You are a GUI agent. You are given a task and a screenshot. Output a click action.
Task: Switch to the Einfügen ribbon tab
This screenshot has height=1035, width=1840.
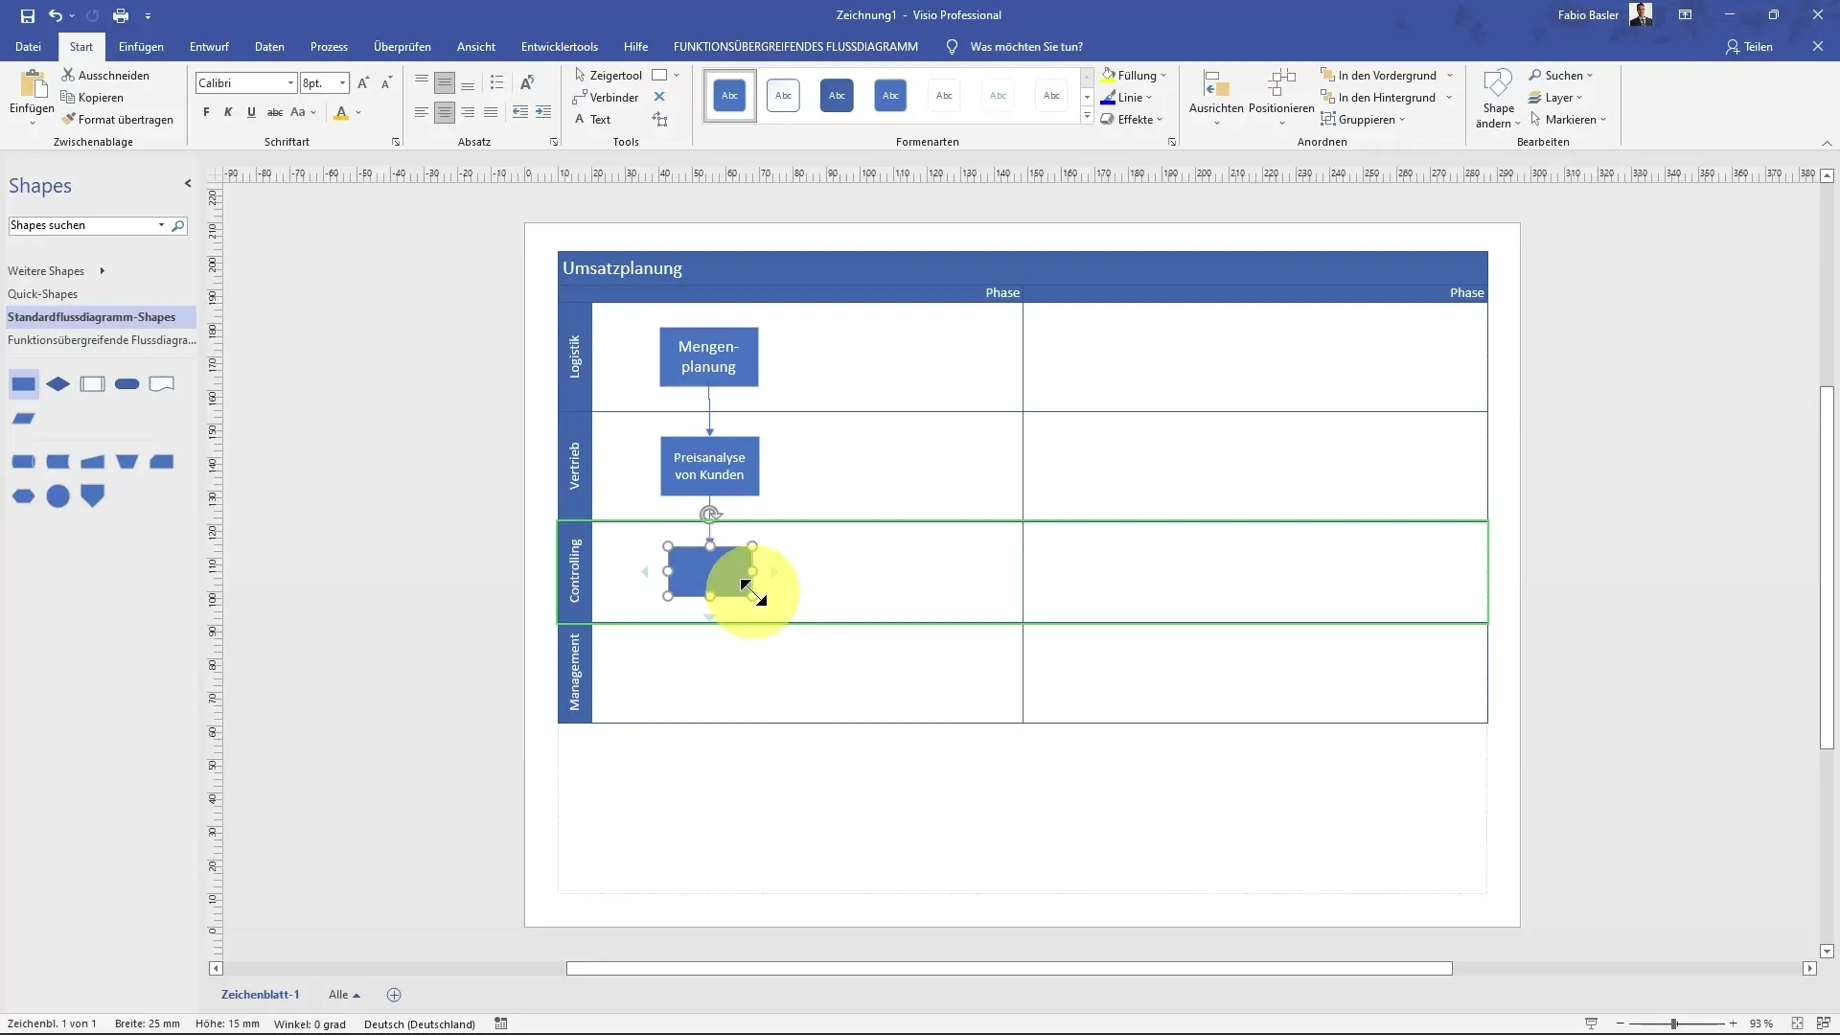pos(141,46)
